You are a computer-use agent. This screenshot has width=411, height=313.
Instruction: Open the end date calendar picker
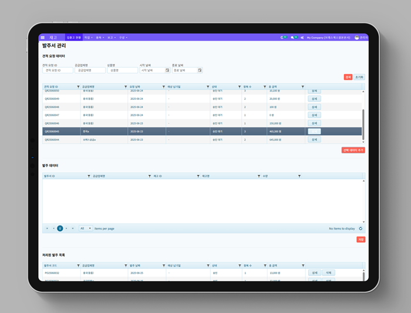[x=200, y=70]
